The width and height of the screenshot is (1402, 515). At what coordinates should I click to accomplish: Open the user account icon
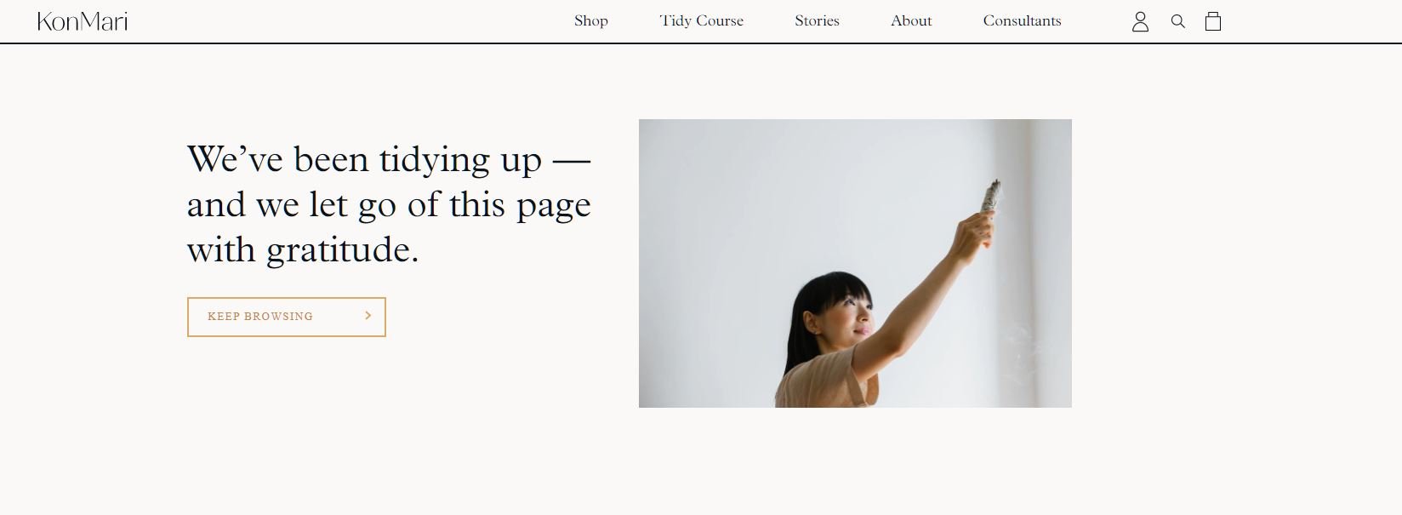tap(1140, 21)
